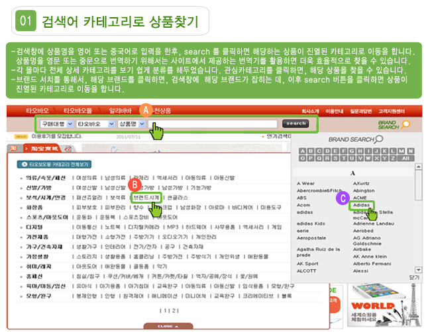Image resolution: width=426 pixels, height=332 pixels.
Task: Open 남성신발 category link
Action: click(115, 188)
